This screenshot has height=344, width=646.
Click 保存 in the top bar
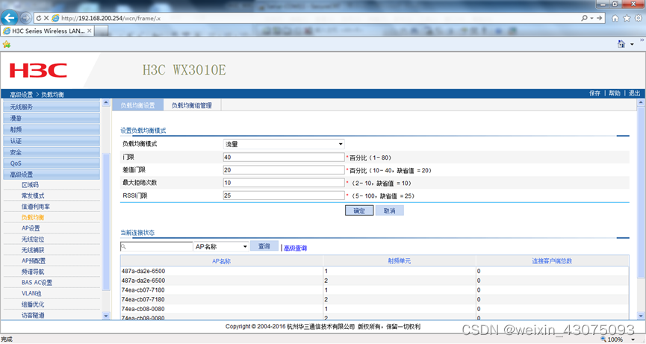click(x=595, y=93)
